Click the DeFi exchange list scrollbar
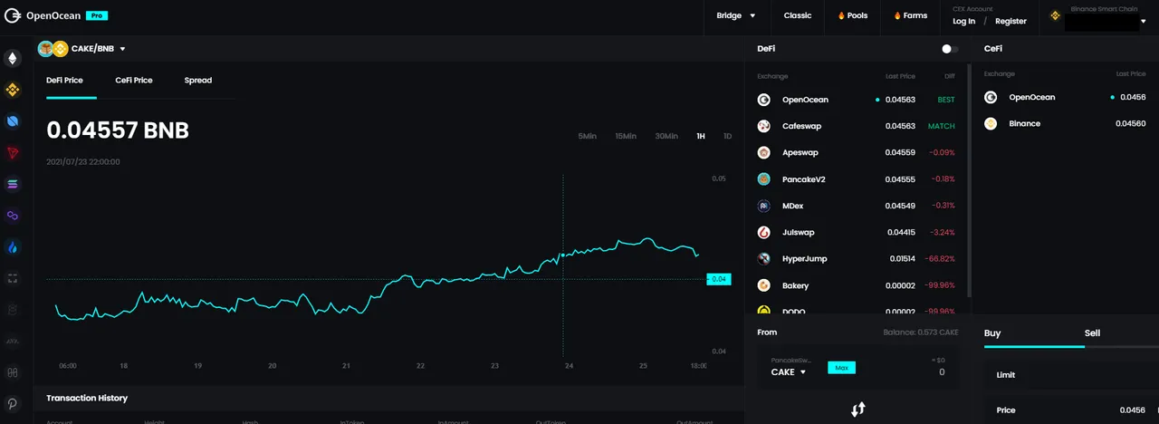 (x=970, y=181)
